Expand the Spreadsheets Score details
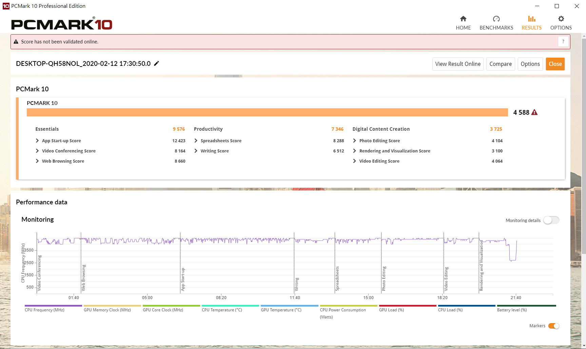 tap(196, 141)
